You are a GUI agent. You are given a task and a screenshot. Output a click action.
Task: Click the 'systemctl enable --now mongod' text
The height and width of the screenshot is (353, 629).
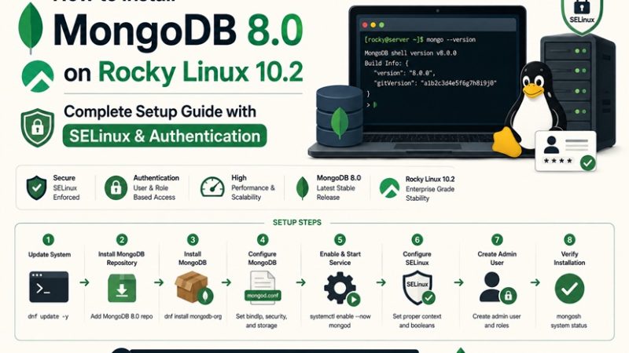340,321
